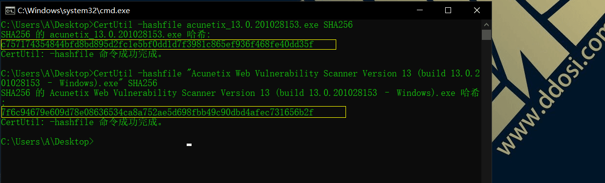
Task: Click the second CertUtil command with Acunetix Web Vulnerability
Action: click(240, 73)
